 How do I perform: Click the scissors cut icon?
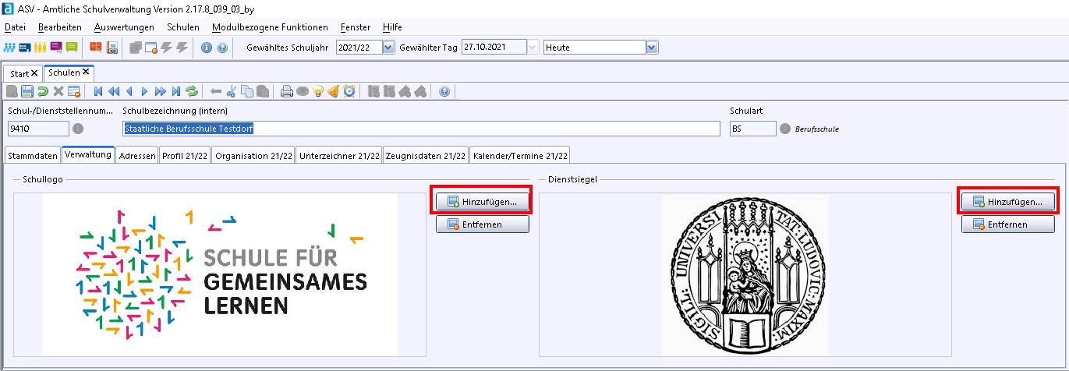tap(232, 91)
